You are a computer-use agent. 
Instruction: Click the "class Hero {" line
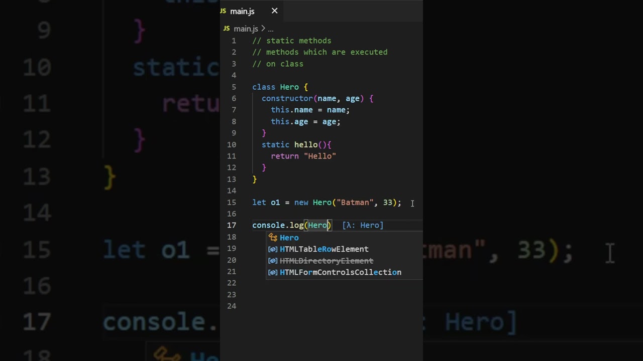[x=280, y=87]
